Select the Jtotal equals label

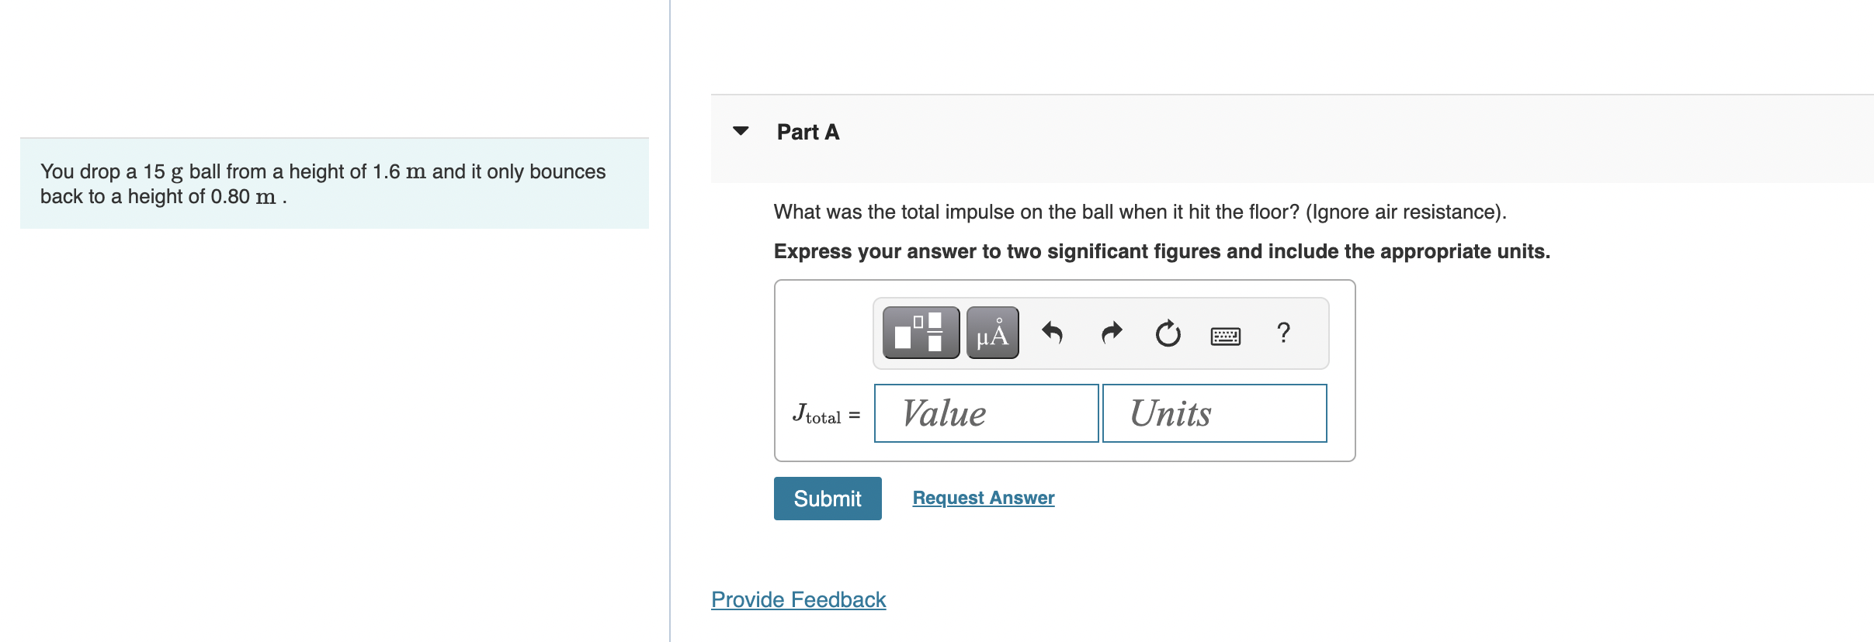click(x=824, y=415)
